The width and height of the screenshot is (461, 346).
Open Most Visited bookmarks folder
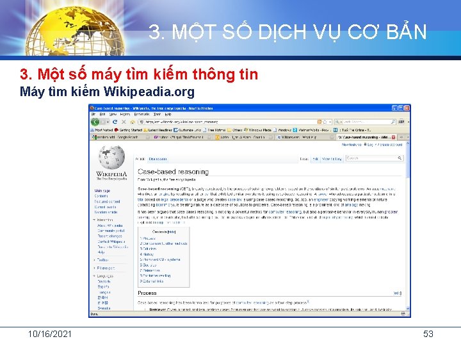(x=102, y=129)
